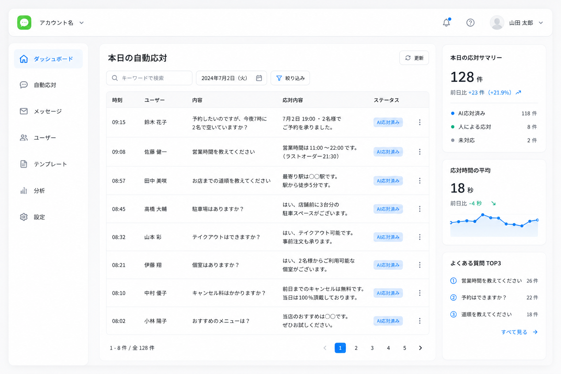Image resolution: width=561 pixels, height=374 pixels.
Task: Select the ステータス column header
Action: pyautogui.click(x=386, y=100)
